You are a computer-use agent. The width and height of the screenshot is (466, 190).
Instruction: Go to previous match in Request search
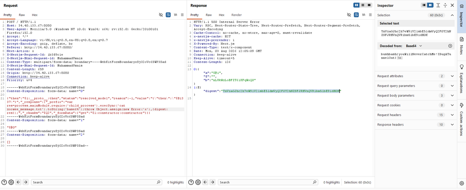click(x=19, y=182)
